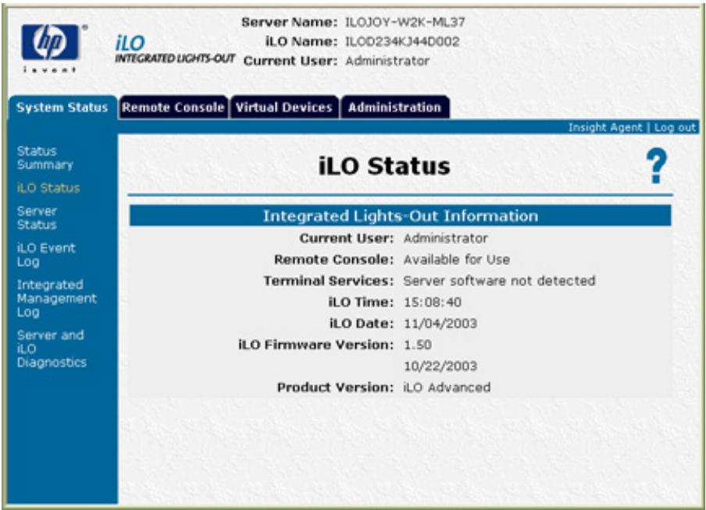This screenshot has width=706, height=510.
Task: Click Available for Use remote console value
Action: pyautogui.click(x=457, y=260)
